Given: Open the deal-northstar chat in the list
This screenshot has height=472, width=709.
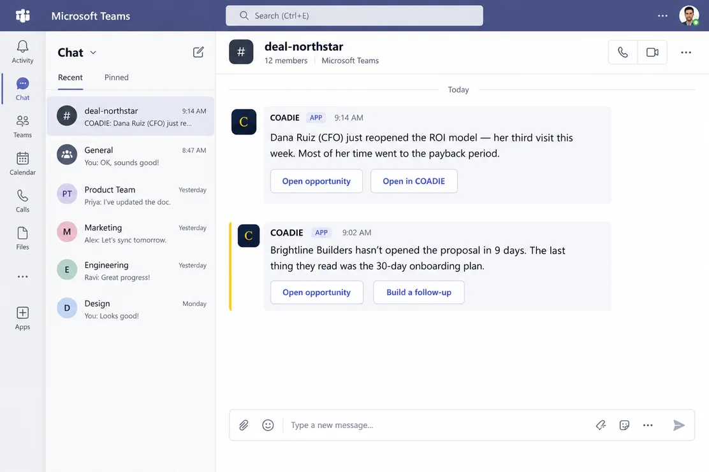Looking at the screenshot, I should 131,117.
